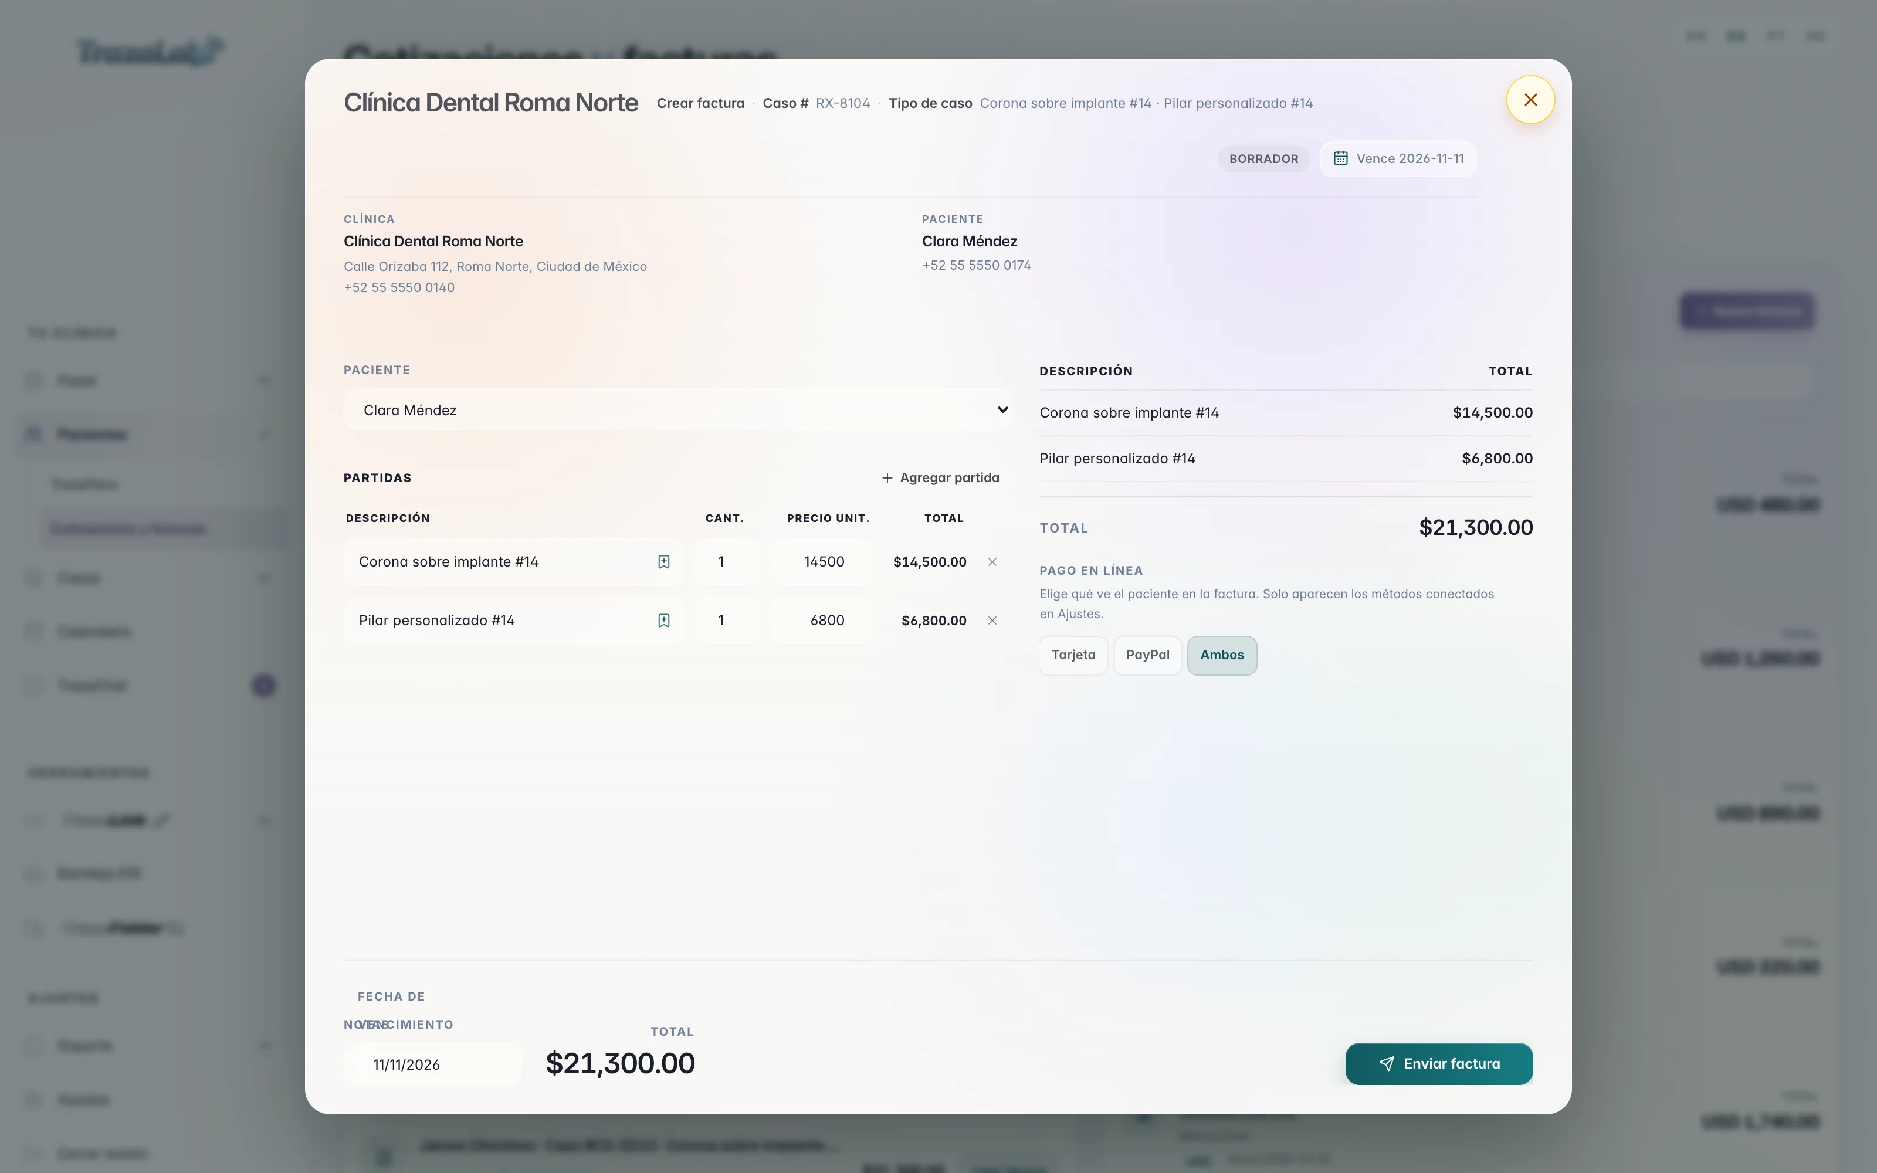Screen dimensions: 1877x1173
Task: Click the Vence 2026-11-11 due date chip
Action: tap(1398, 158)
